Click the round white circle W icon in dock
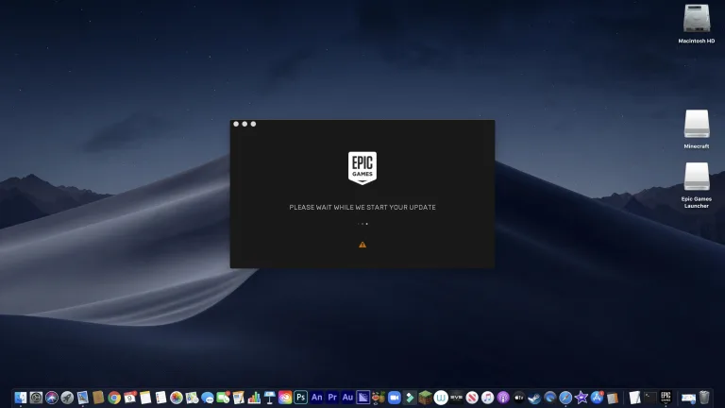The image size is (725, 408). coord(441,398)
